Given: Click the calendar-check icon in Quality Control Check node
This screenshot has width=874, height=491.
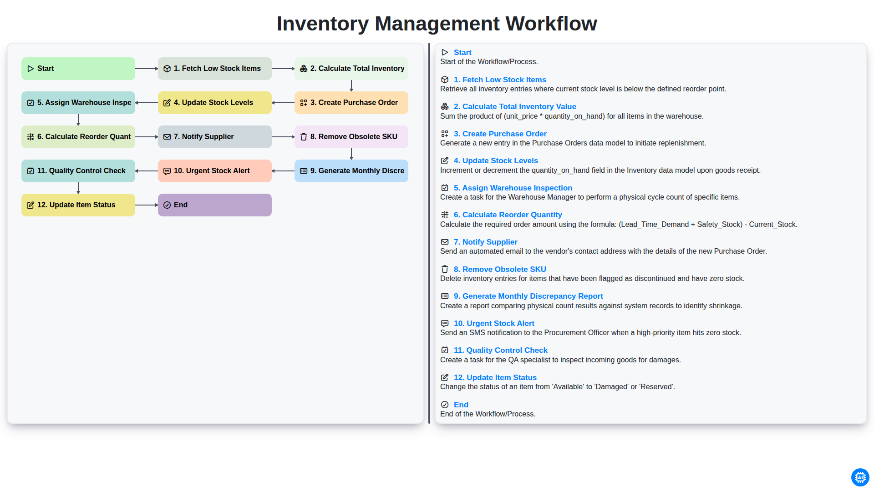Looking at the screenshot, I should [30, 171].
